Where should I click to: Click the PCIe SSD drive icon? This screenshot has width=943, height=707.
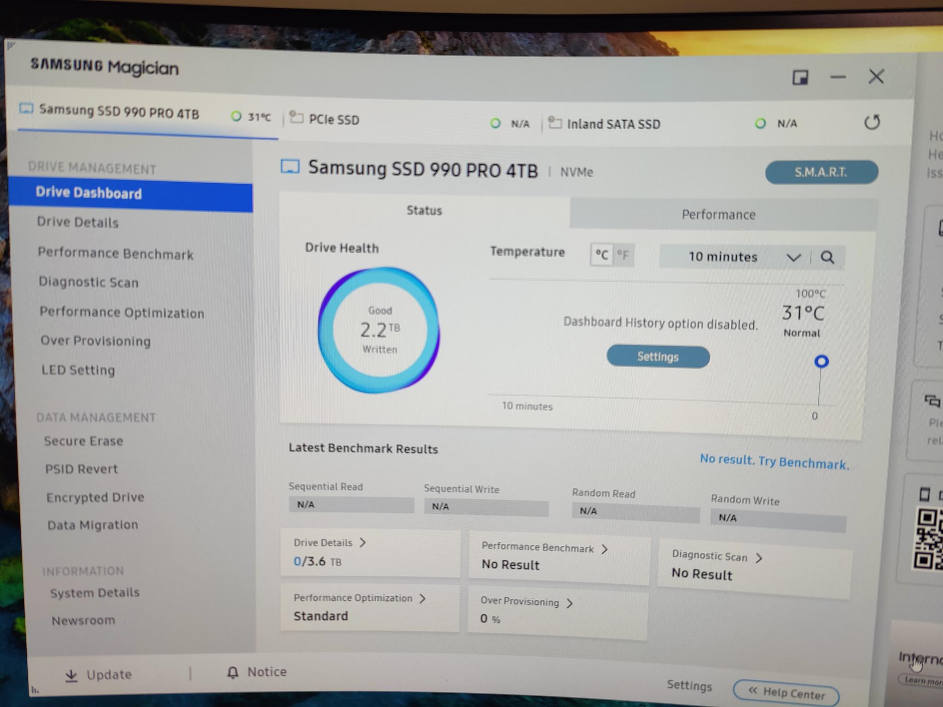pyautogui.click(x=296, y=117)
